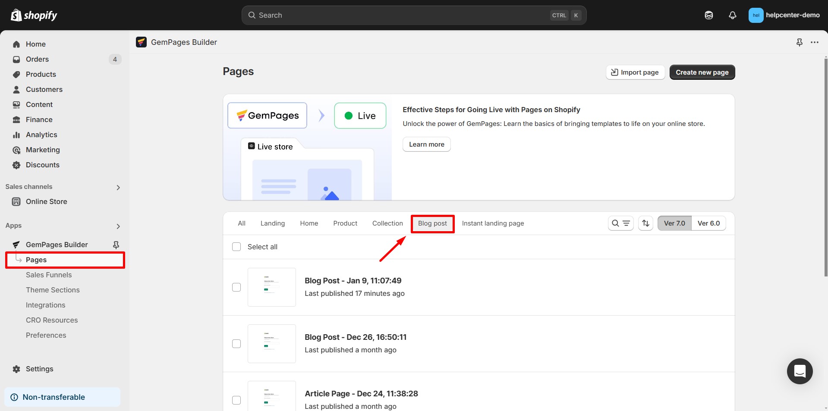
Task: Pin GemPages Builder app in header
Action: tap(799, 42)
